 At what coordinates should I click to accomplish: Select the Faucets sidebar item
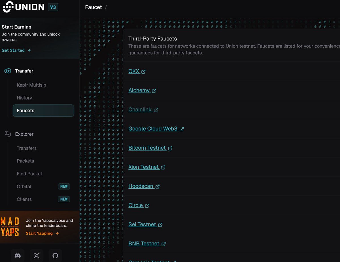tap(43, 111)
